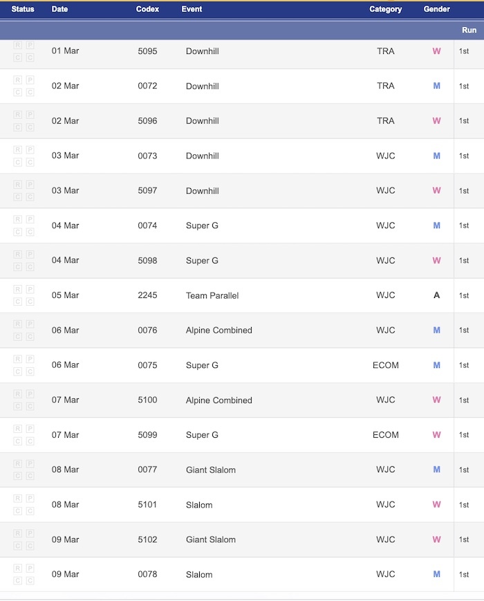Viewport: 484px width, 601px height.
Task: Click the M gender marker for codex 0075
Action: 436,365
